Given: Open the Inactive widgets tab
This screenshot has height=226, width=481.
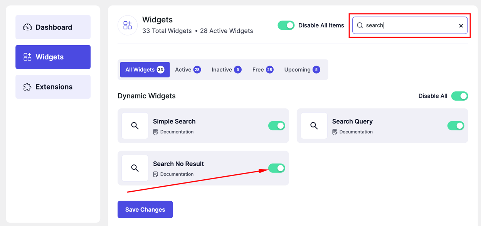Looking at the screenshot, I should click(226, 70).
